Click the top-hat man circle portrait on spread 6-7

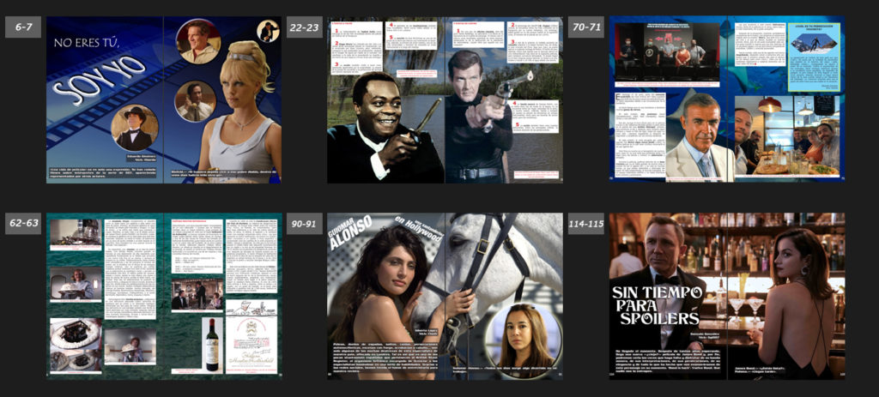pos(135,128)
